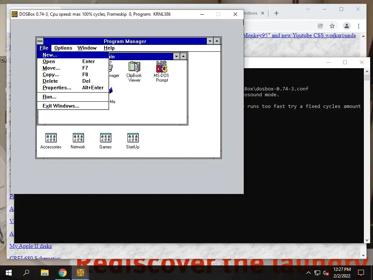
Task: Close the console status window
Action: tap(362, 62)
